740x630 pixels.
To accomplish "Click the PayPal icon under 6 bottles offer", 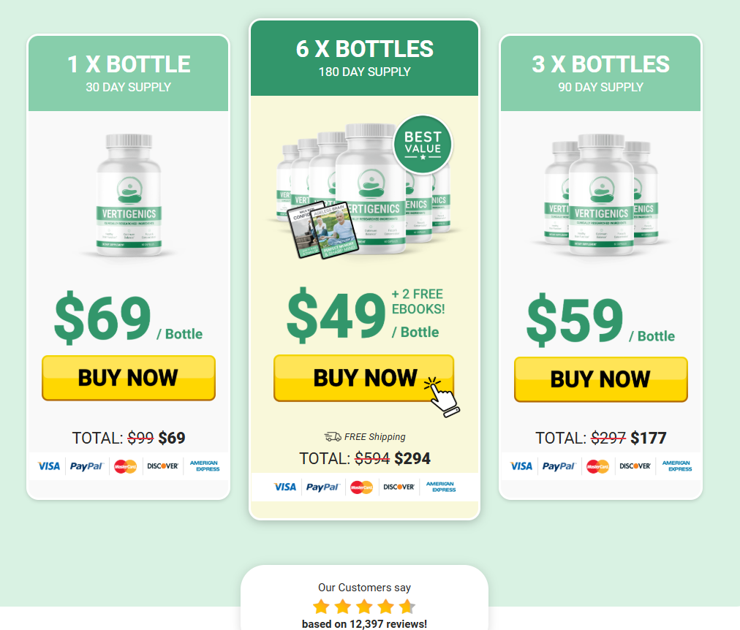I will 322,487.
